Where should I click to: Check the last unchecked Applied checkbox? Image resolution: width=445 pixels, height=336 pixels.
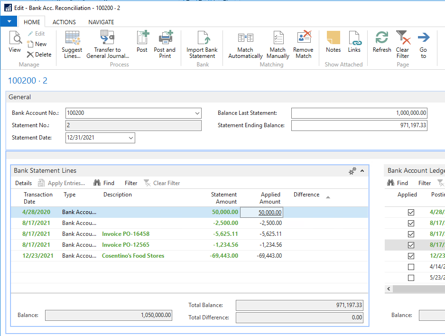[x=411, y=278]
